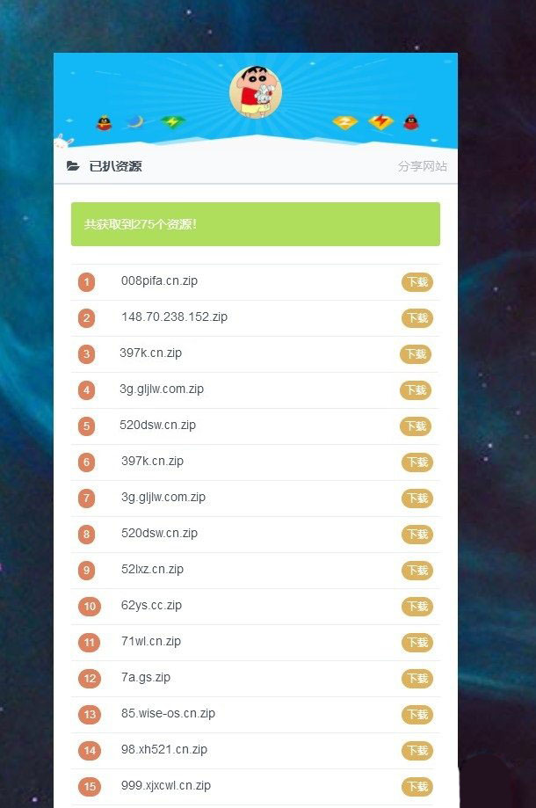Click the orange lightning diamond icon
This screenshot has height=808, width=536.
coord(380,122)
